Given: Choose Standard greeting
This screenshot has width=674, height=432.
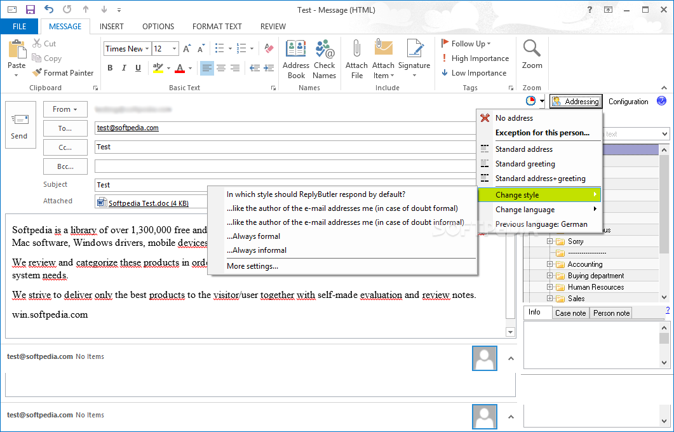Looking at the screenshot, I should coord(539,164).
